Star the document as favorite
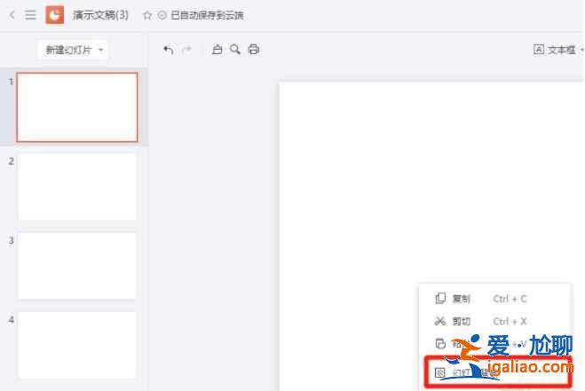585x391 pixels. [x=147, y=15]
